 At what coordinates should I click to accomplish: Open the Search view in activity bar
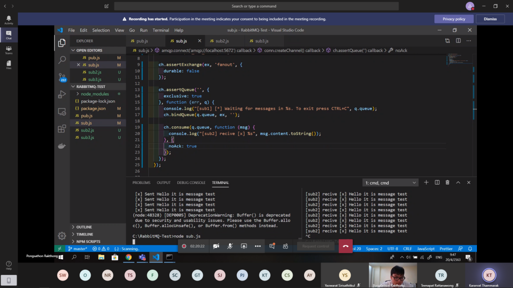(x=62, y=59)
